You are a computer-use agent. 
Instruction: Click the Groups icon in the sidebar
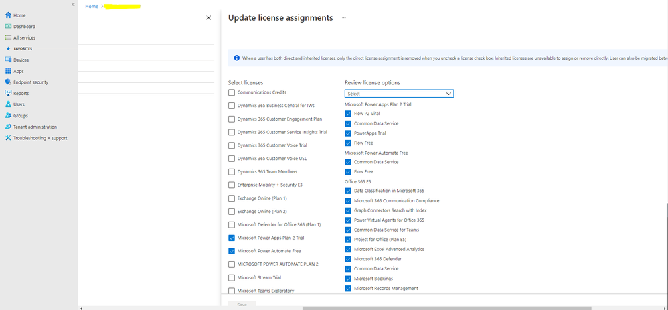pyautogui.click(x=8, y=116)
